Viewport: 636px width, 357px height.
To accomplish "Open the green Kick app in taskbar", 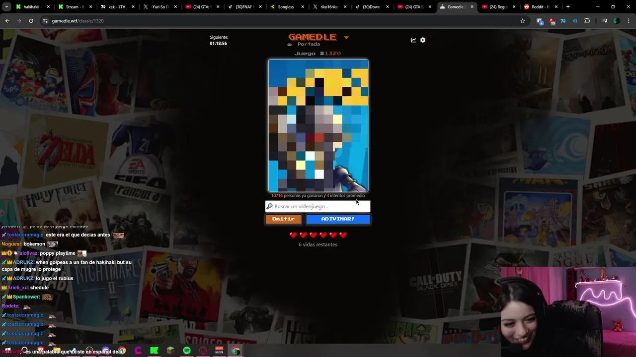I will pyautogui.click(x=154, y=351).
